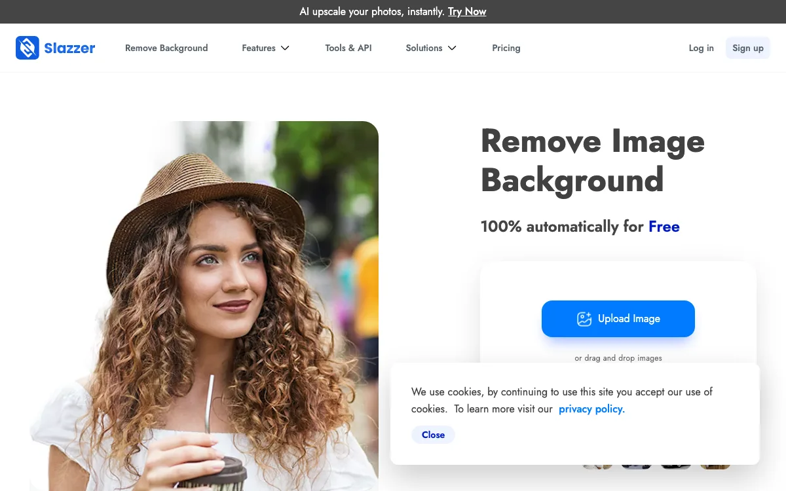Click the "or drag and drop images" text
This screenshot has width=786, height=491.
point(618,358)
